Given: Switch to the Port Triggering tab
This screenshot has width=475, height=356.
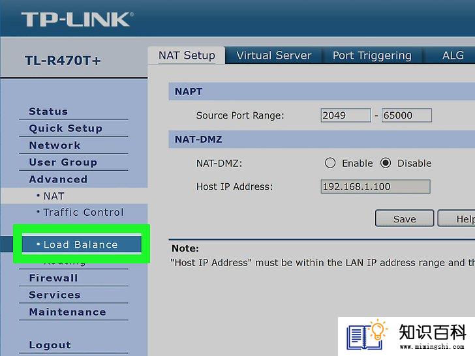Looking at the screenshot, I should tap(372, 55).
